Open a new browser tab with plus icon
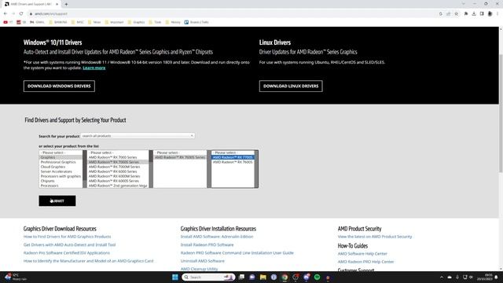Screen dimensions: 503x283 point(66,4)
